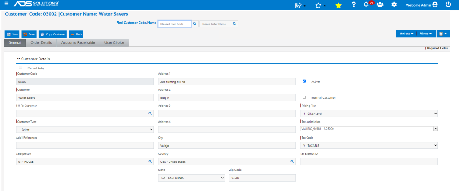
Task: Click the Customer Code 03002 page heading
Action: [66, 14]
